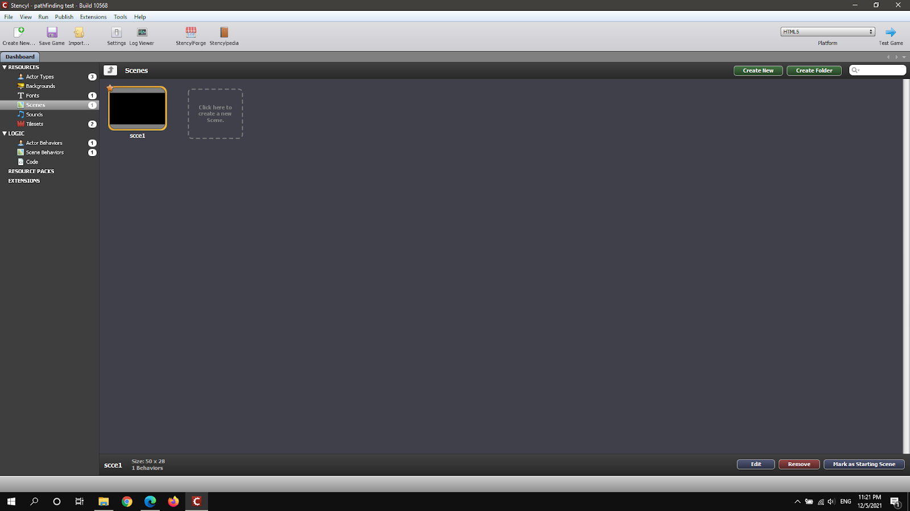
Task: Click the Code sidebar icon
Action: pyautogui.click(x=21, y=162)
